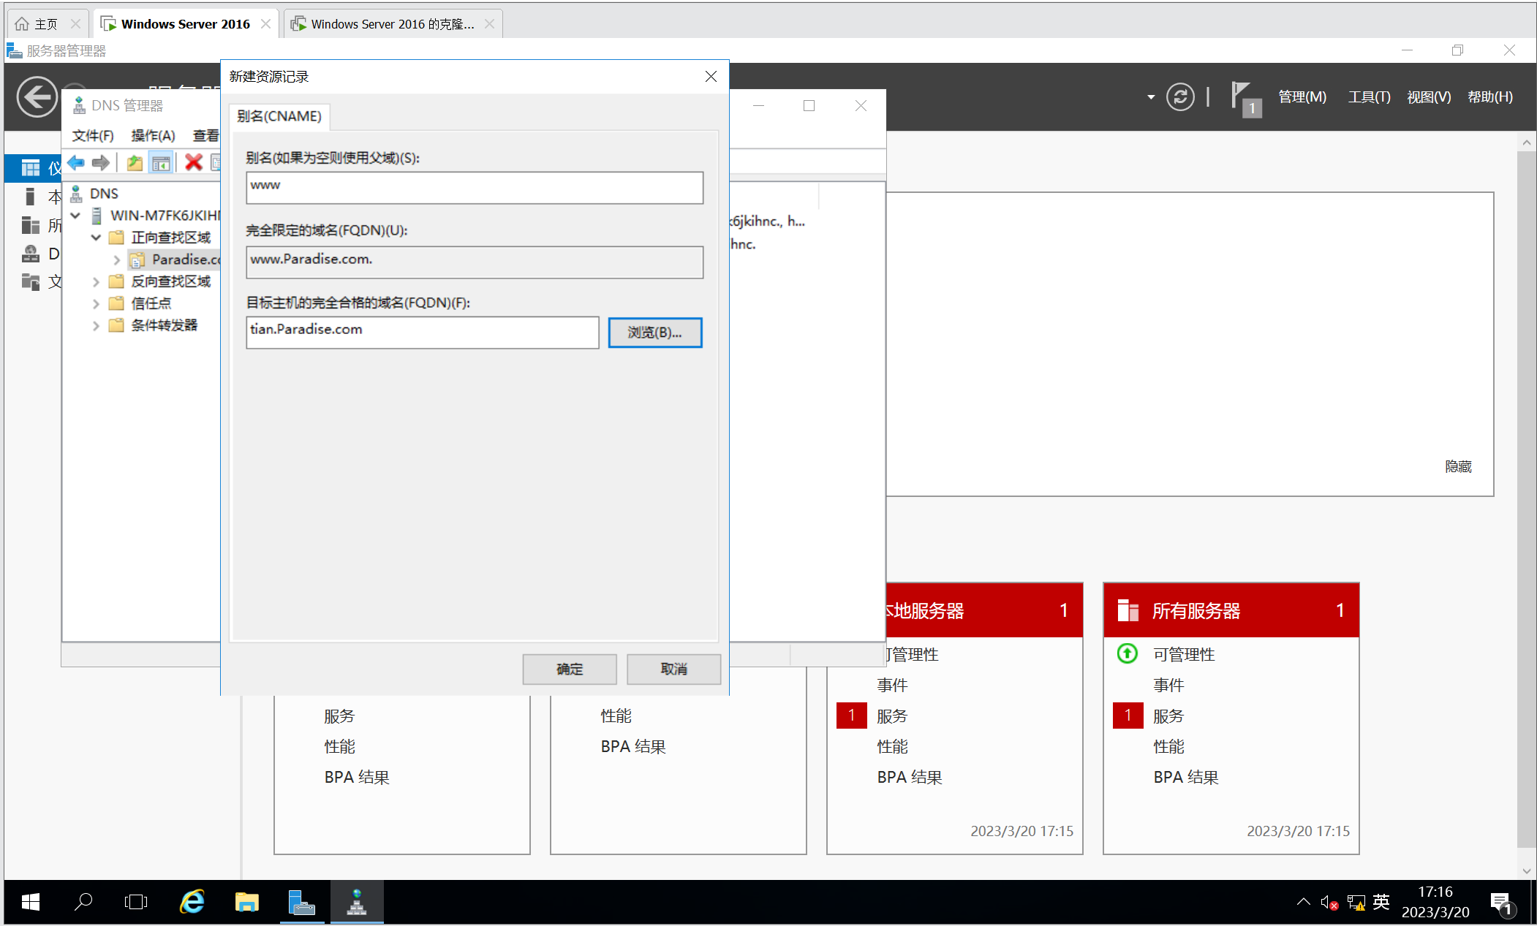Open the 工具(T) menu in Server Manager
1537x926 pixels.
point(1369,97)
